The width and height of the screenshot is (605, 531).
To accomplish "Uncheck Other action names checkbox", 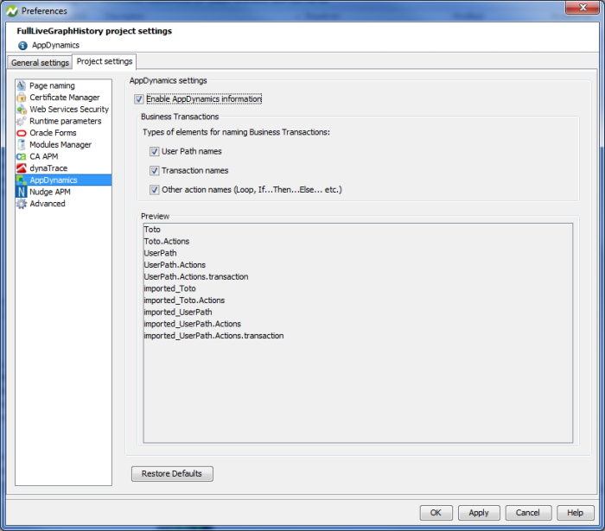I will (x=155, y=190).
